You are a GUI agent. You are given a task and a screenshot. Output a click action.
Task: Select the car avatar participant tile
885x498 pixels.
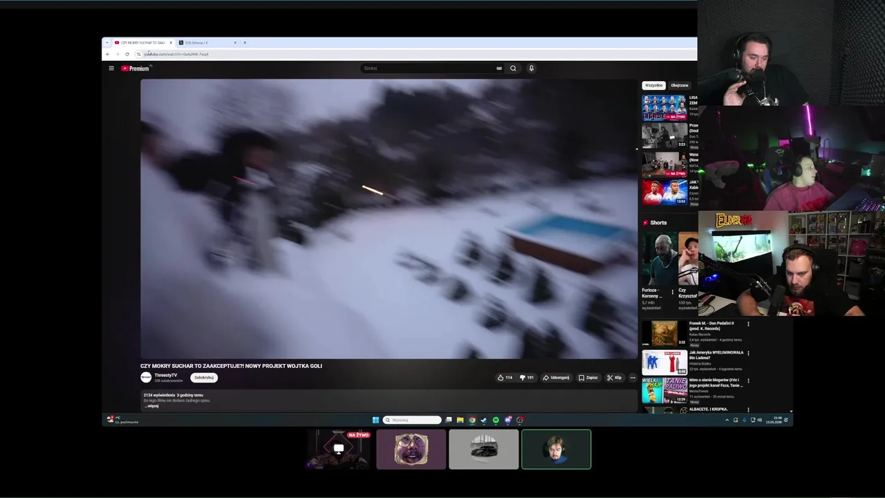484,450
